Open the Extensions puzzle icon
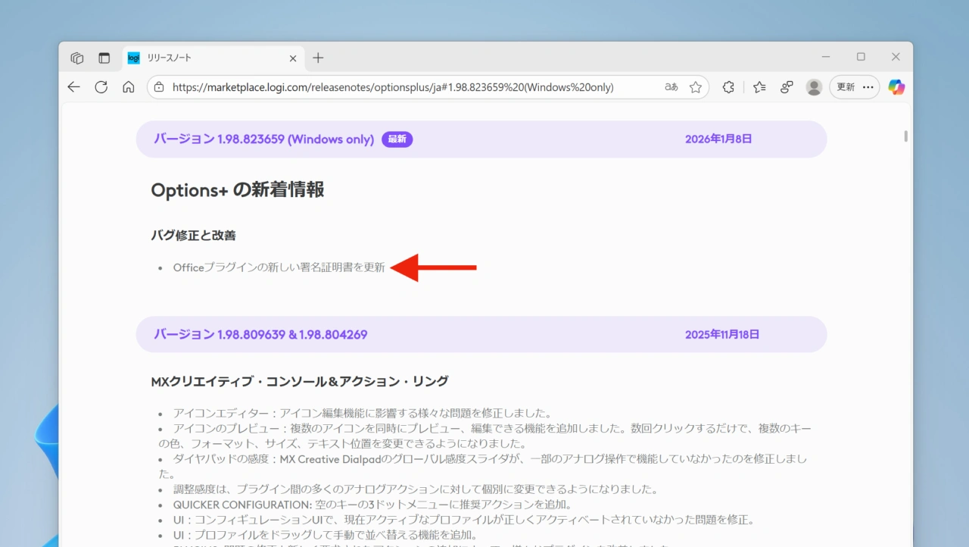 728,87
